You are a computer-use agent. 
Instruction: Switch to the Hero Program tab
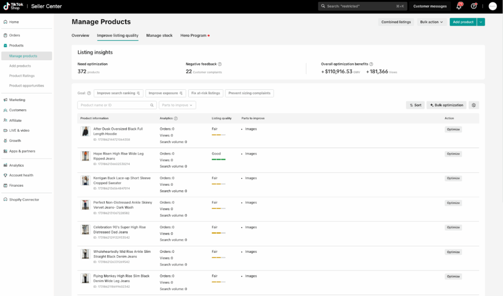[194, 36]
